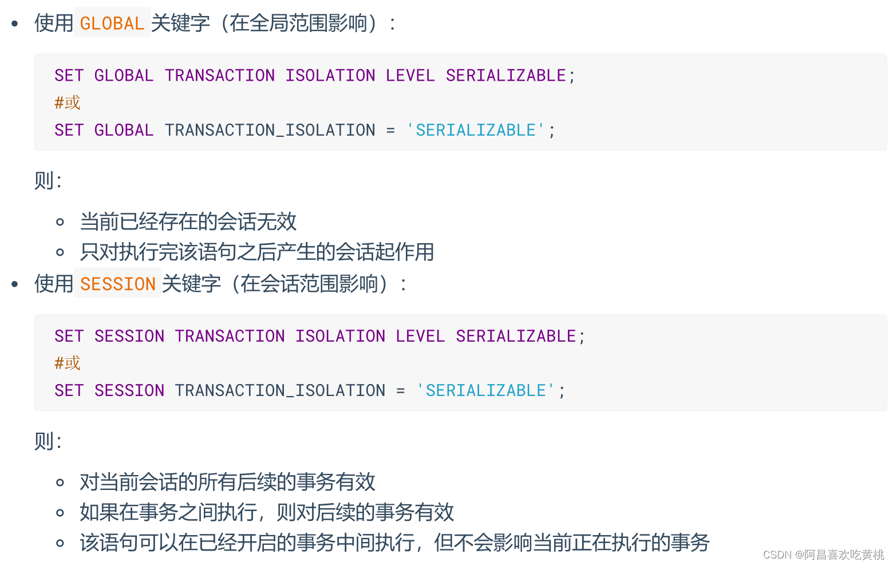Click the SET SESSION TRANSACTION_ISOLATION assignment line
The height and width of the screenshot is (566, 893).
310,391
